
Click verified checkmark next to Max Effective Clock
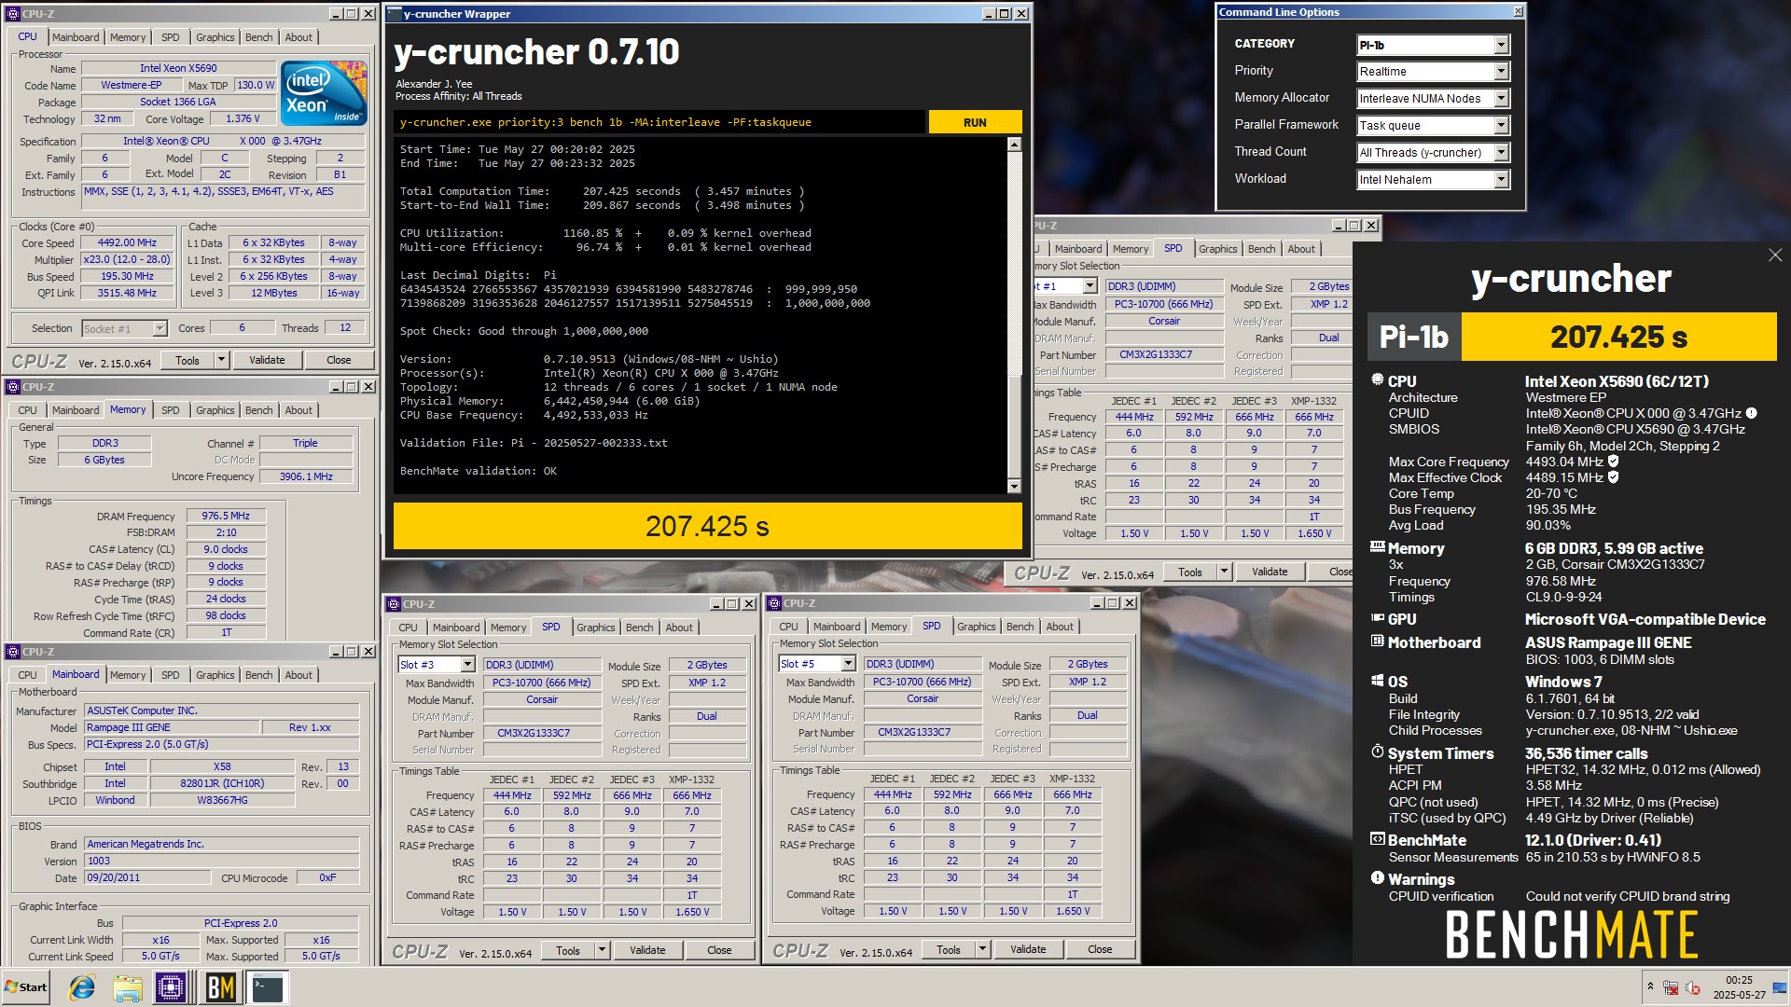click(1613, 476)
